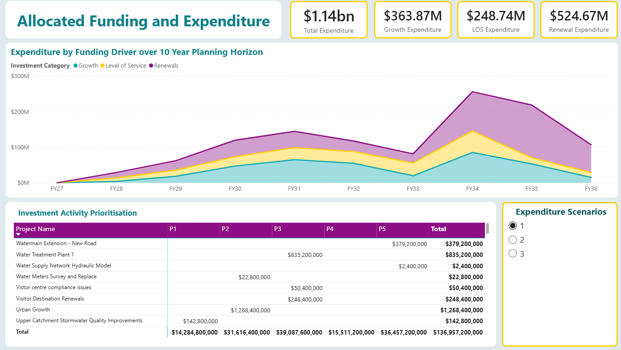This screenshot has height=350, width=621.
Task: Click the P5 column header
Action: coord(382,229)
